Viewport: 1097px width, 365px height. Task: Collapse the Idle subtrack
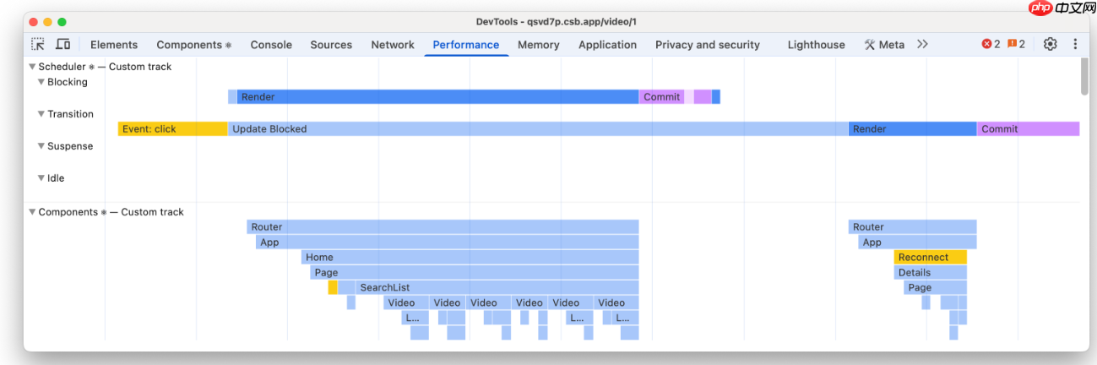click(41, 178)
